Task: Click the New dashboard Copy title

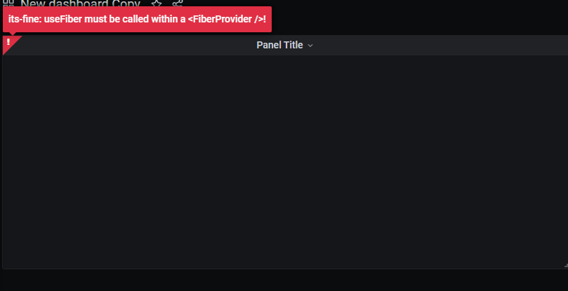Action: 81,4
